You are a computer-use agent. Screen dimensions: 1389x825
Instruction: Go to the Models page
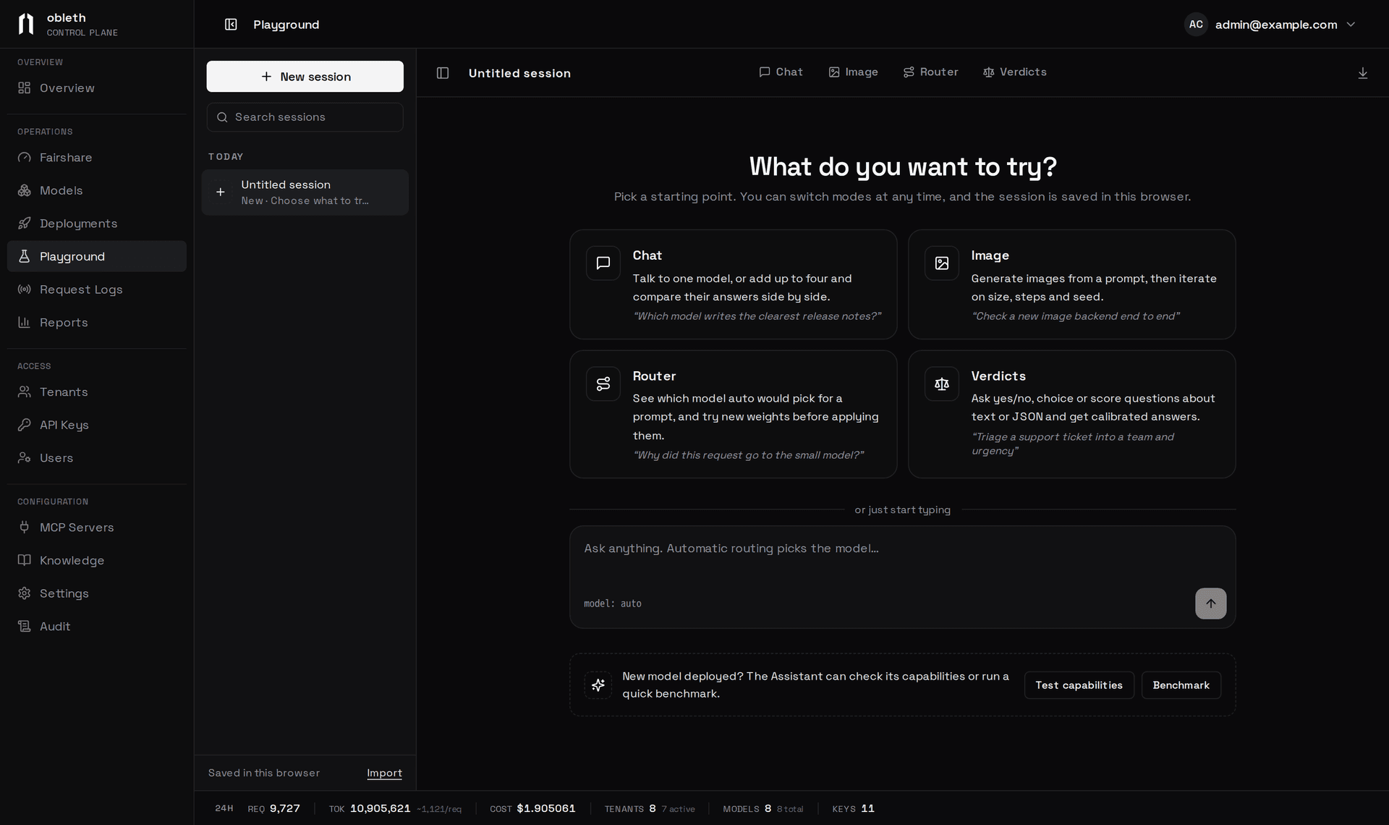pos(97,190)
